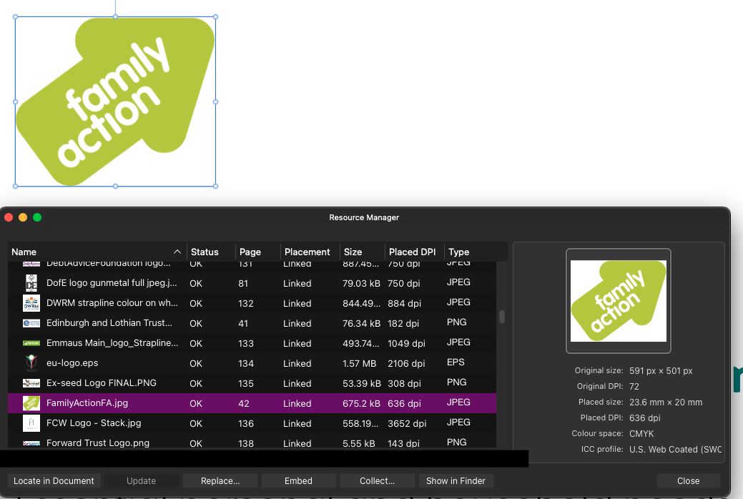Select the Emmaus Main_logo_Strapline row
This screenshot has height=499, width=743.
(x=252, y=343)
